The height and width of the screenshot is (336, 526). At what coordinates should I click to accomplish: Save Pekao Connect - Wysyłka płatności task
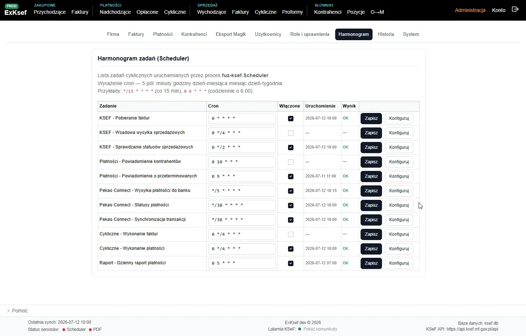371,191
